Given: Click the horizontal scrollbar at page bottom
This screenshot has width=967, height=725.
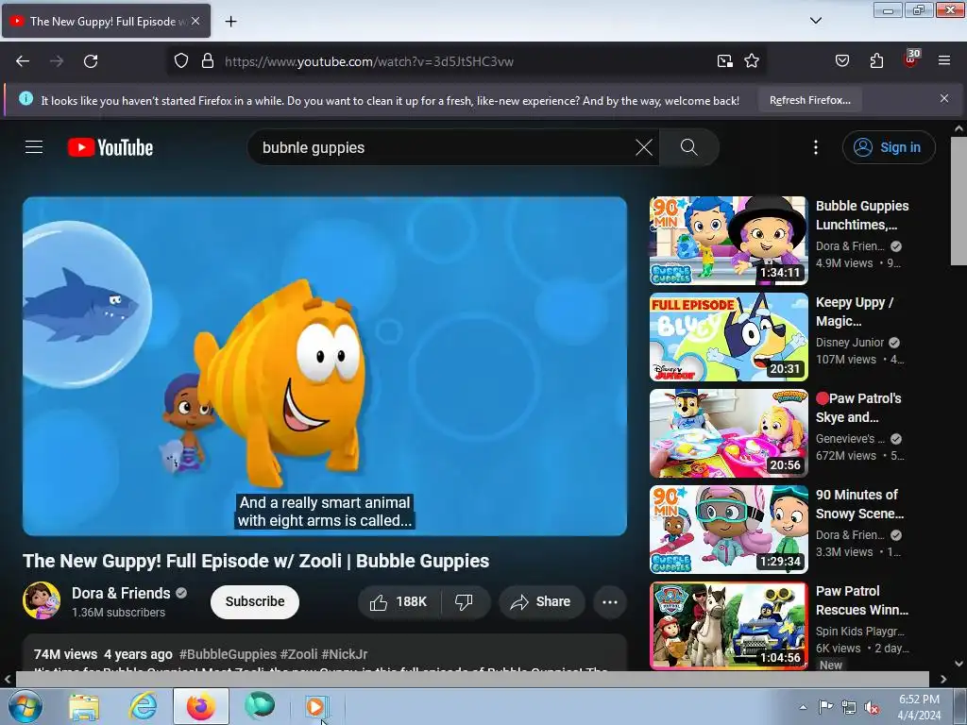Looking at the screenshot, I should click(472, 680).
